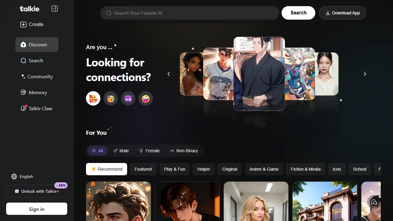Viewport: 393px width, 221px height.
Task: Select the hearts smiling face emoji
Action: click(93, 99)
